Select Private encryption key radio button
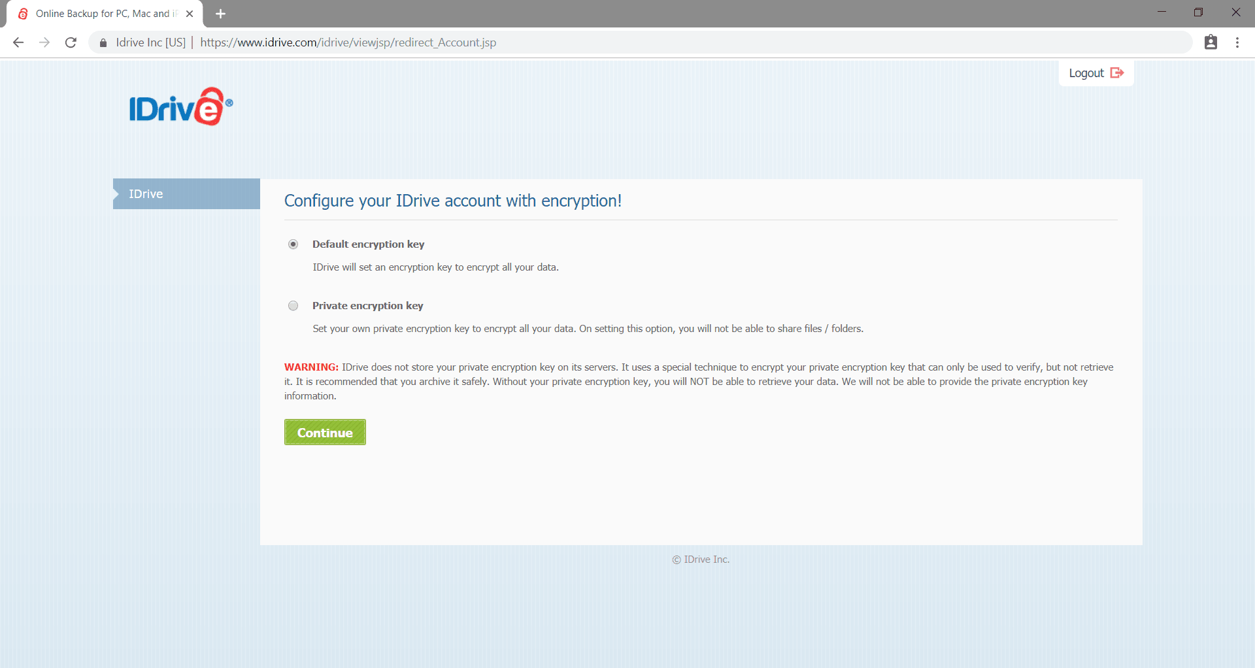Image resolution: width=1255 pixels, height=668 pixels. (x=293, y=306)
